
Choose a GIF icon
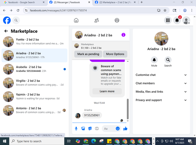[97, 129]
